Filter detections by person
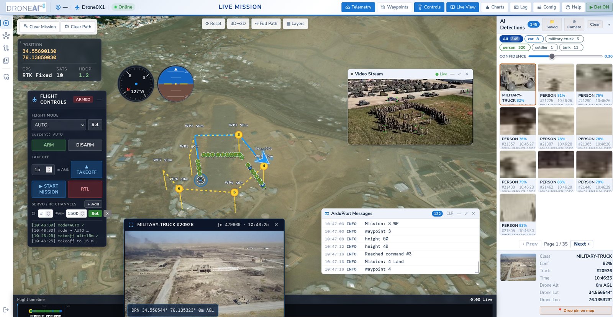Image resolution: width=613 pixels, height=317 pixels. [x=515, y=47]
